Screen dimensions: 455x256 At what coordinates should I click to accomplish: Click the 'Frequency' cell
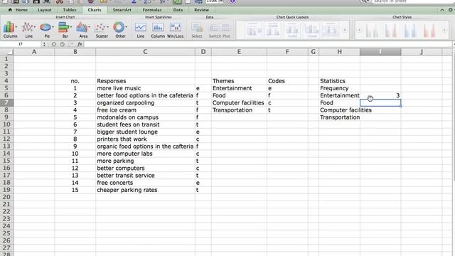[339, 88]
